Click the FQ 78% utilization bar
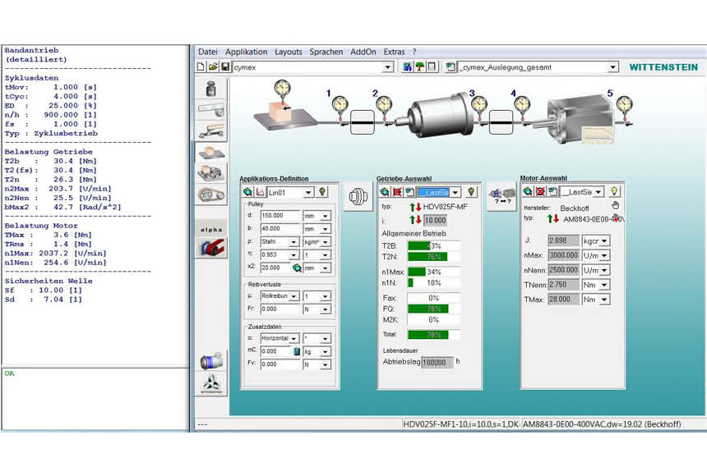 (x=434, y=309)
